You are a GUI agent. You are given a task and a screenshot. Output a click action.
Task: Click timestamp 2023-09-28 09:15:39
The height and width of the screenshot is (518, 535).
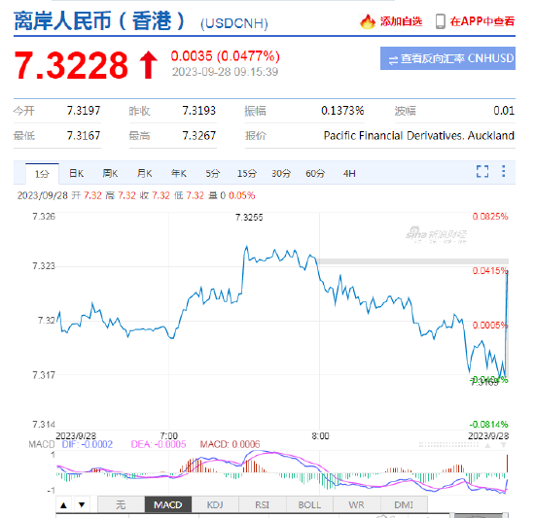(x=225, y=72)
